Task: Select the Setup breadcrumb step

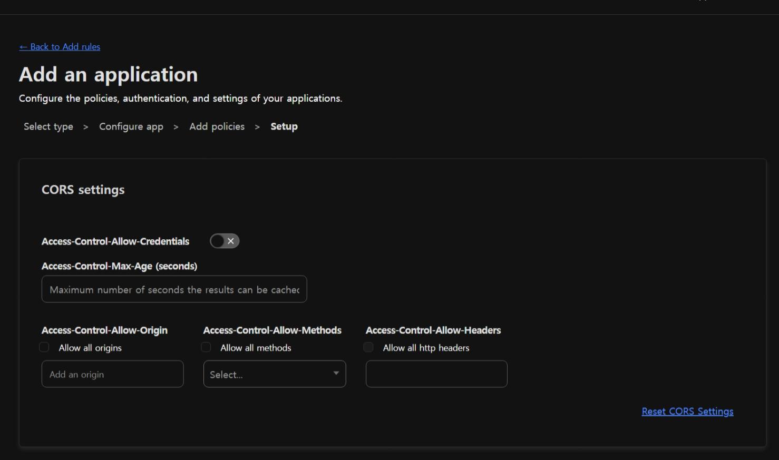Action: coord(284,127)
